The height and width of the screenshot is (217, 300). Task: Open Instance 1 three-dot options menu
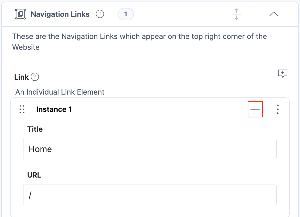click(278, 110)
